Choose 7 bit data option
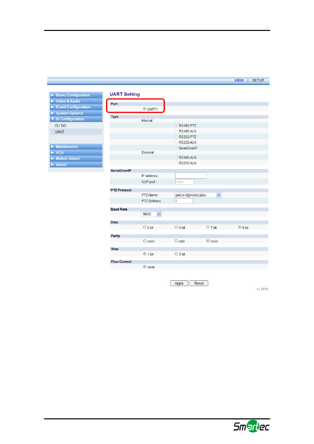 pyautogui.click(x=208, y=227)
